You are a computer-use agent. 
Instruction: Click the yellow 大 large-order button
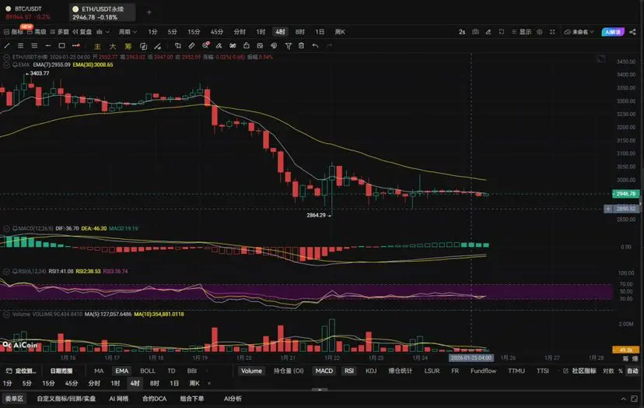(x=113, y=46)
